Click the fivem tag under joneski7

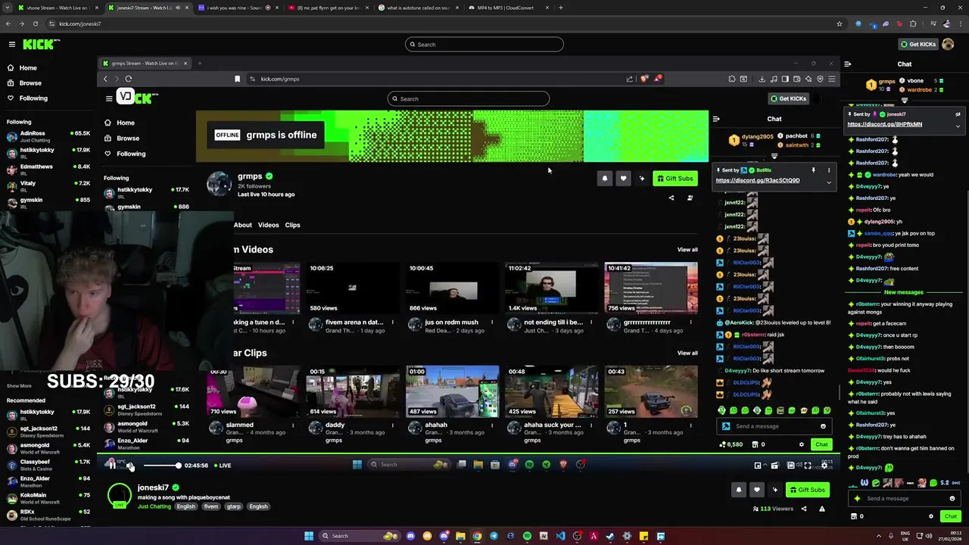tap(211, 506)
